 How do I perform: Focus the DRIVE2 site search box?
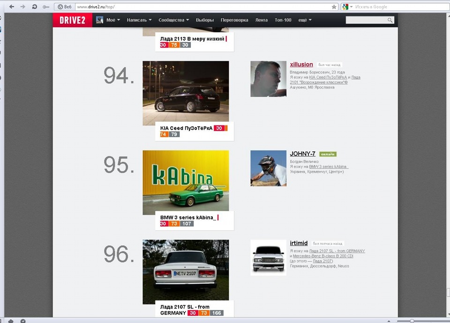(x=366, y=20)
